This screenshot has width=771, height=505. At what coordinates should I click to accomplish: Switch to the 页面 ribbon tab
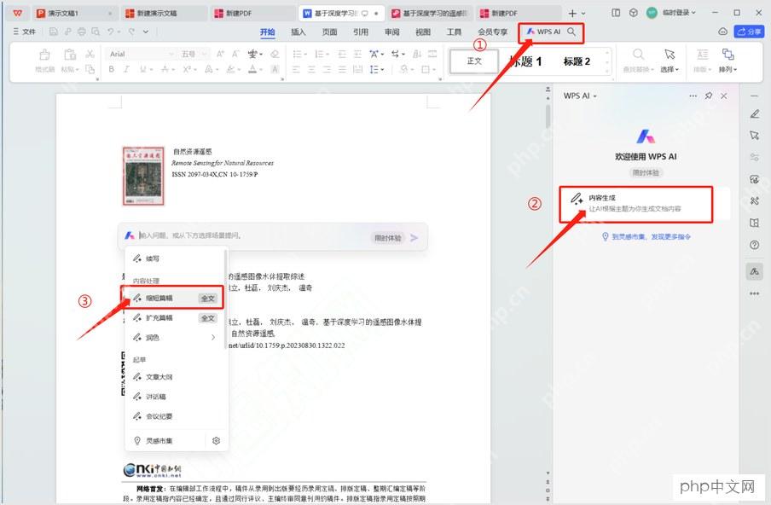[x=329, y=32]
